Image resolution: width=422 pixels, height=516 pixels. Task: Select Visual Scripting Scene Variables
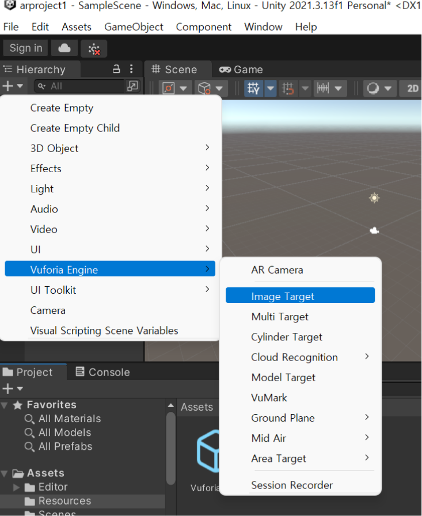(x=110, y=331)
